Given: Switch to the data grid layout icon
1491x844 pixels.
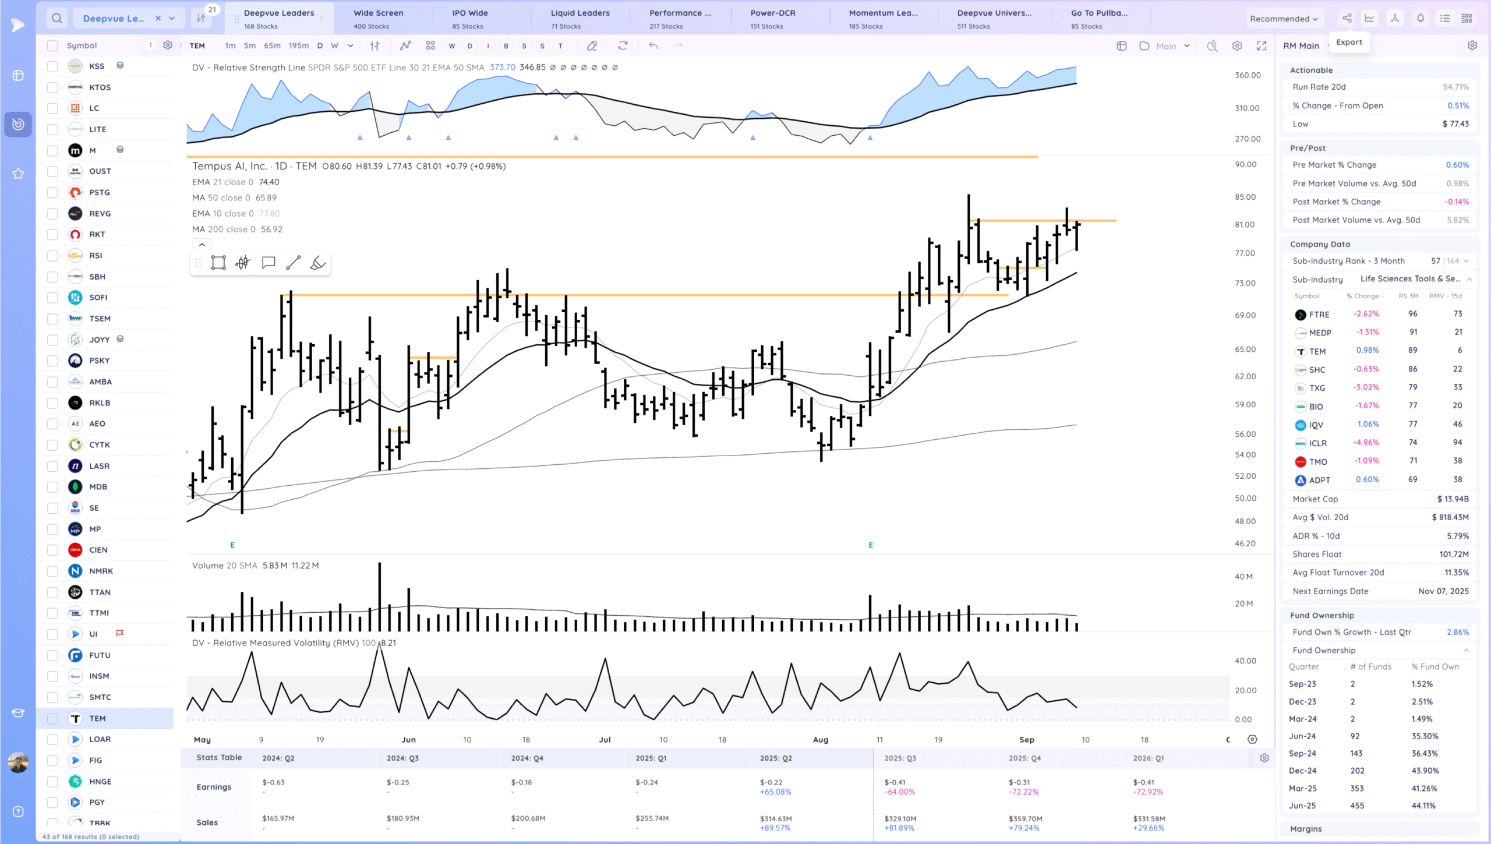Looking at the screenshot, I should click(x=1467, y=18).
